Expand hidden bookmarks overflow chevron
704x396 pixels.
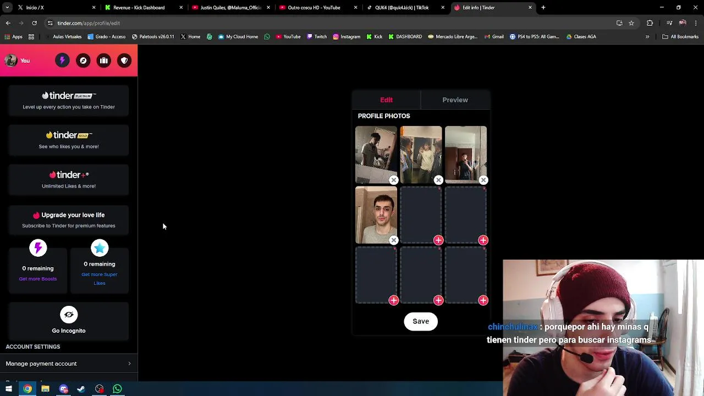pos(647,37)
